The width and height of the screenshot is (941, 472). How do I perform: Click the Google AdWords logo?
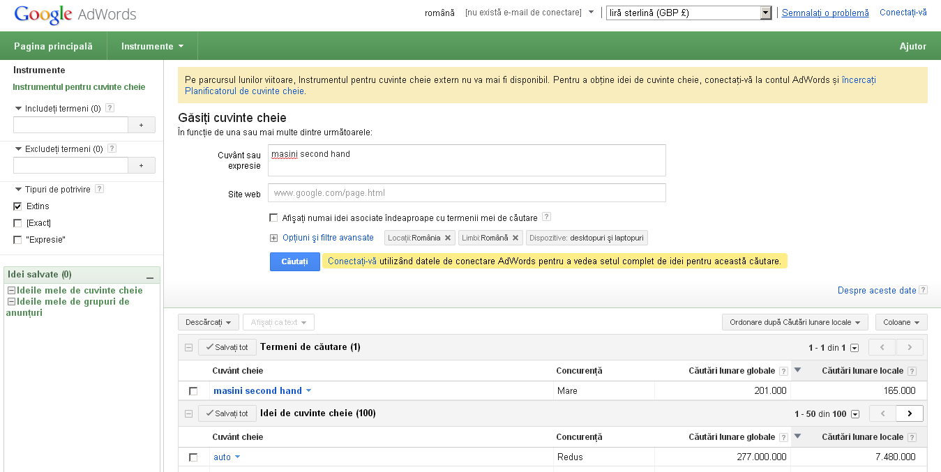[x=75, y=14]
